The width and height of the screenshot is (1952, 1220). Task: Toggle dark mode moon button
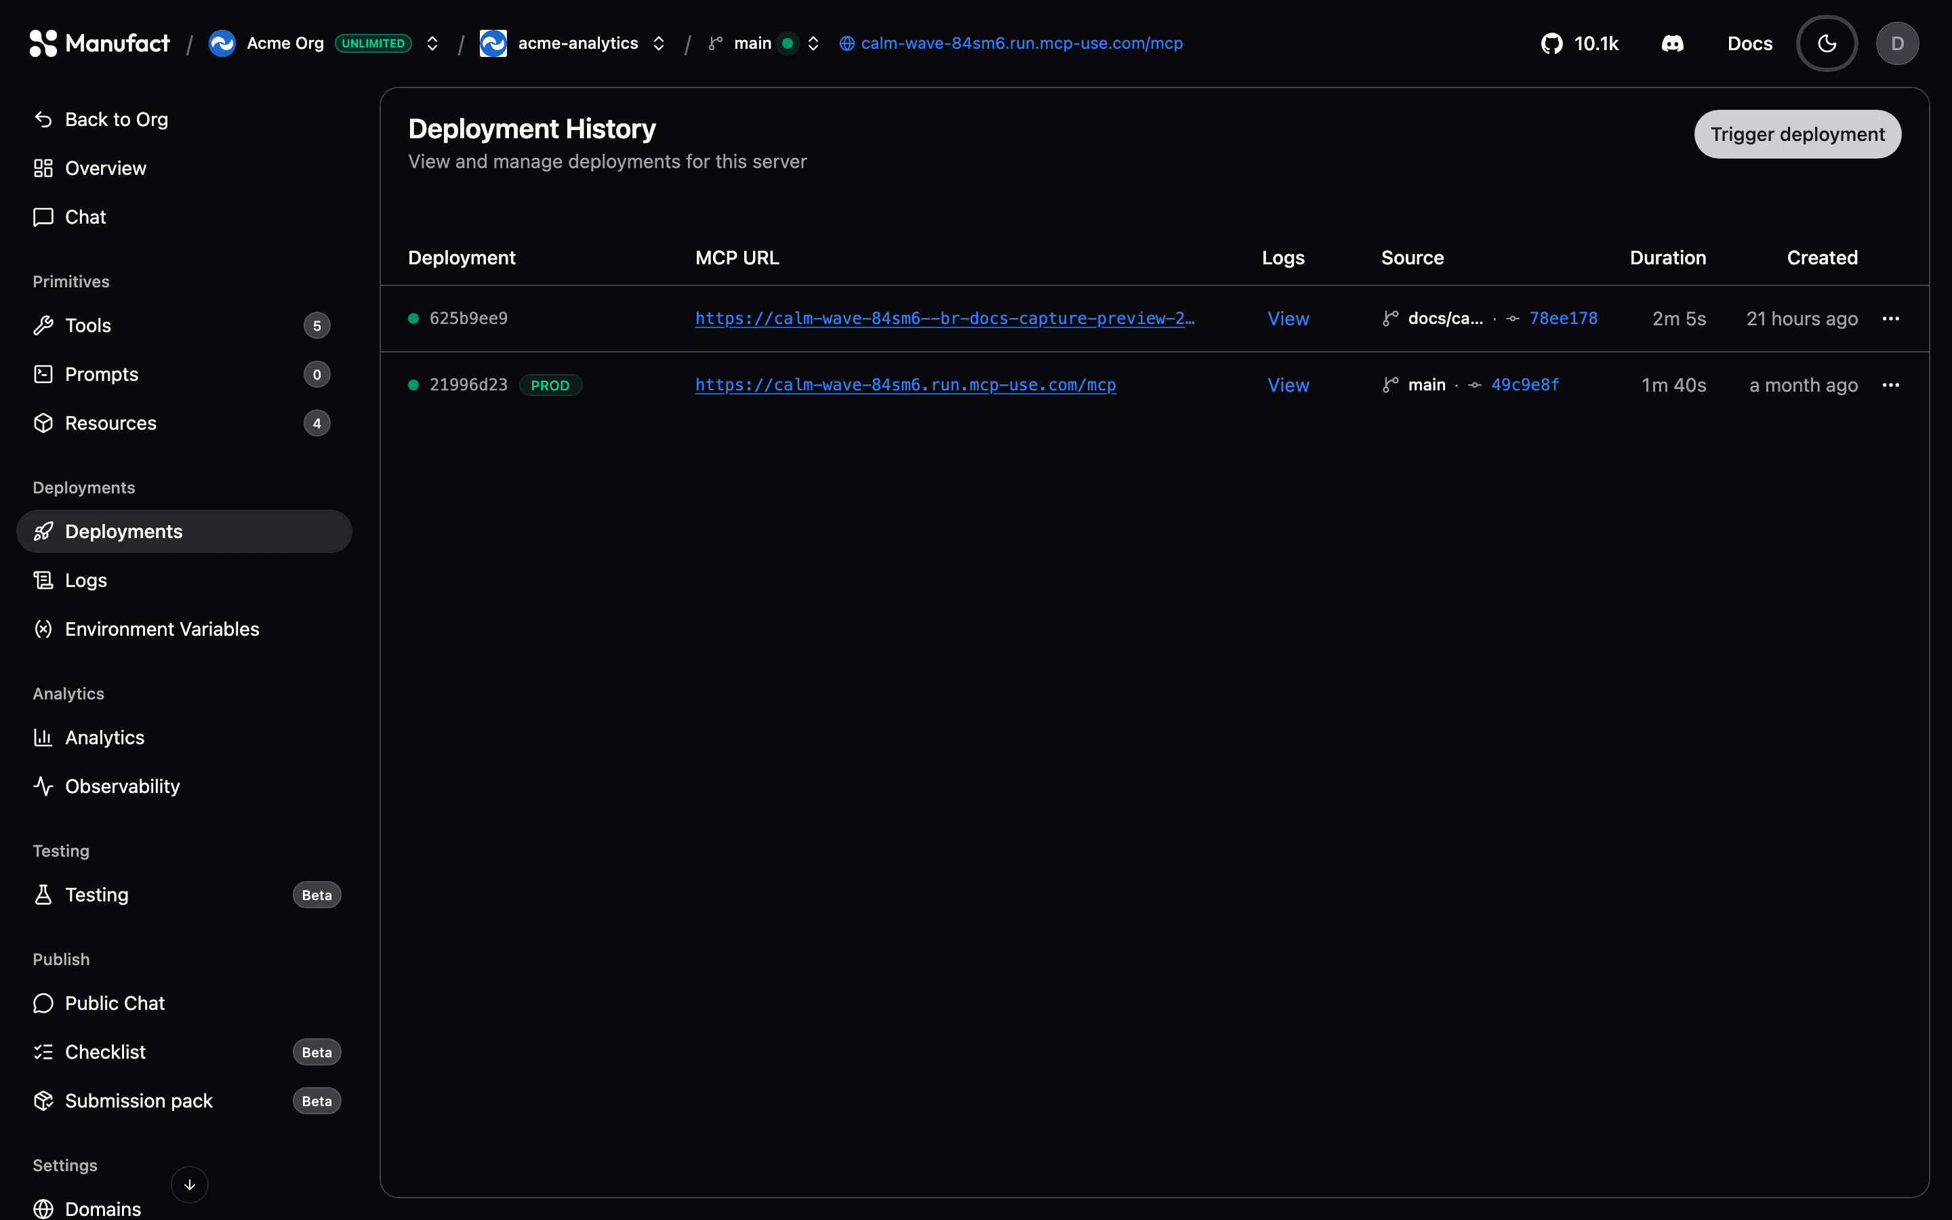click(x=1827, y=43)
